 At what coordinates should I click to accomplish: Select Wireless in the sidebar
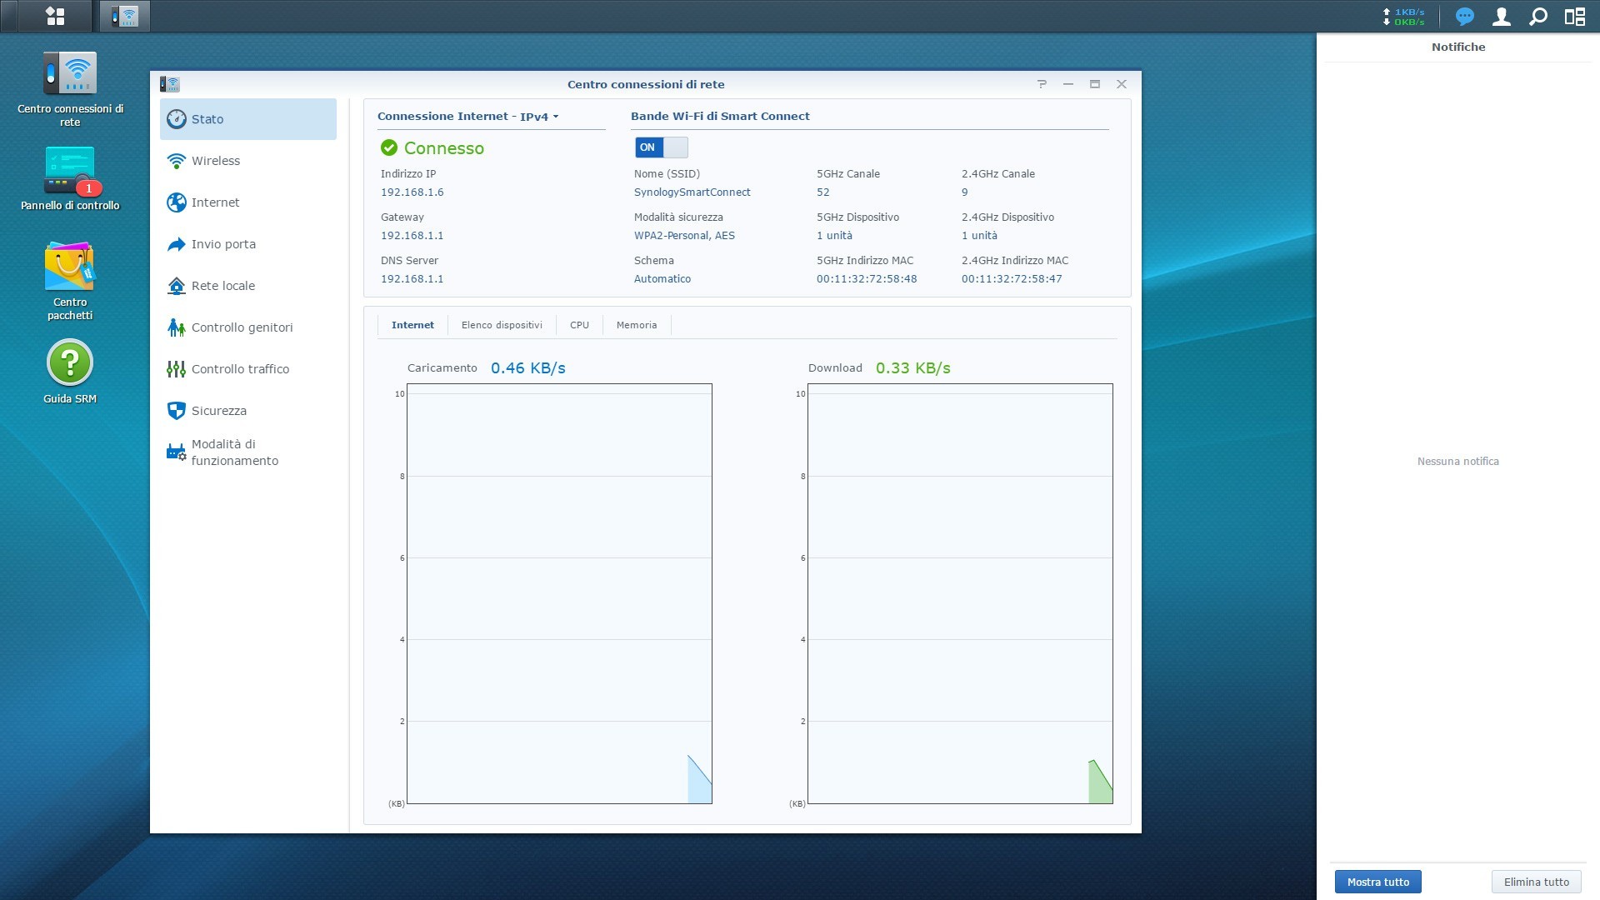click(215, 161)
